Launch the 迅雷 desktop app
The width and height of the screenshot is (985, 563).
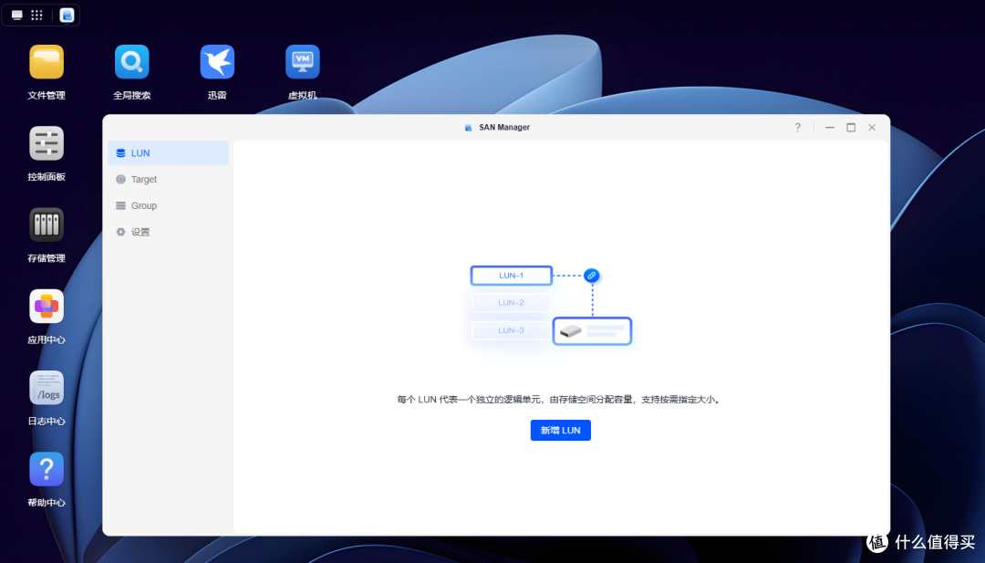[217, 62]
